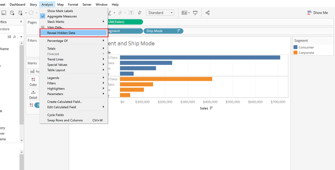Click the Fix Axes pin icon

pyautogui.click(x=139, y=13)
